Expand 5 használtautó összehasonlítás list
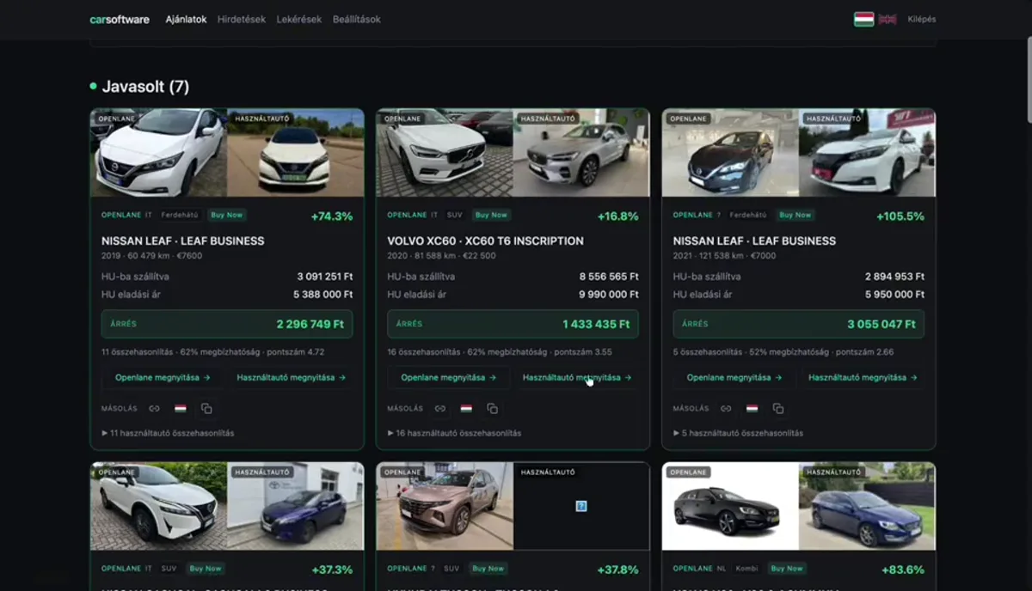The image size is (1032, 591). [738, 433]
